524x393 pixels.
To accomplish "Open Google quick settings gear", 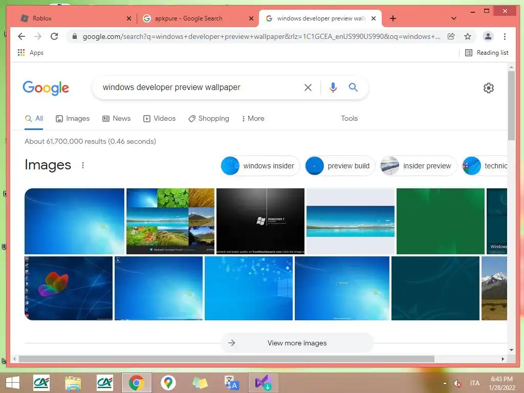I will (489, 88).
